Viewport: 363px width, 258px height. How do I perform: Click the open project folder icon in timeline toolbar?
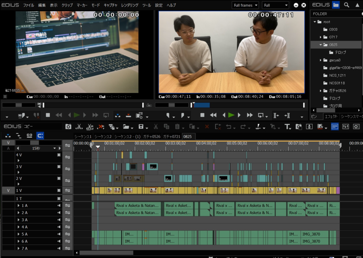pyautogui.click(x=126, y=127)
